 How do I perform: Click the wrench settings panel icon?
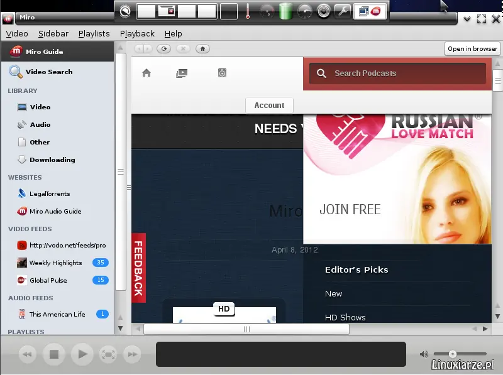[343, 11]
